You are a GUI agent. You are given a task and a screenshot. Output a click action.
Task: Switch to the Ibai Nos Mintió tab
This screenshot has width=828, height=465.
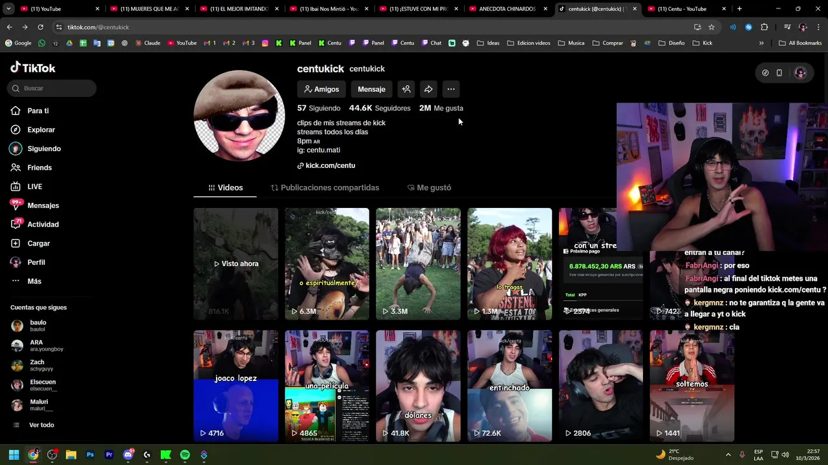[x=328, y=9]
